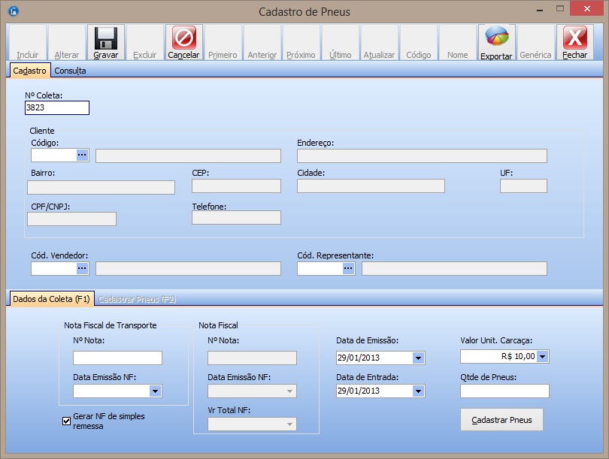Uncheck Gerar NF de simples remessa
This screenshot has height=459, width=609.
pos(66,421)
